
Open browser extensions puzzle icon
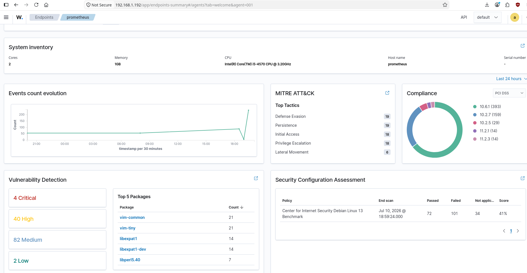click(507, 5)
